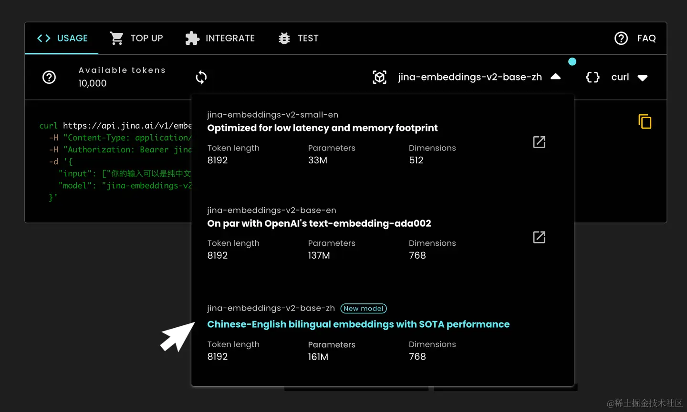Refresh the available tokens count
687x412 pixels.
tap(201, 77)
